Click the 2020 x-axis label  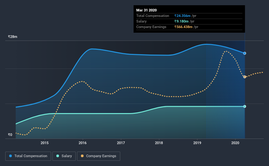(235, 143)
